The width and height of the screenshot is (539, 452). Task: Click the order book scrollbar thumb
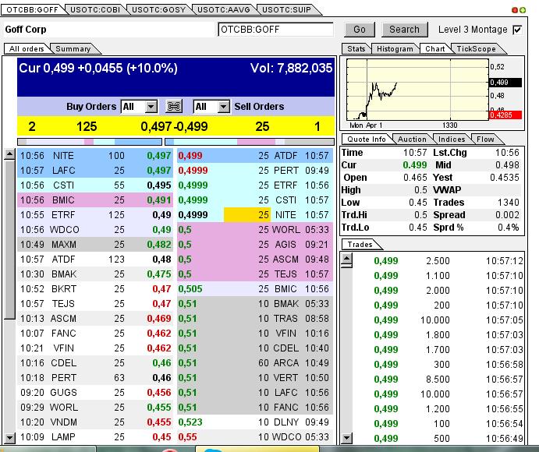[9, 239]
